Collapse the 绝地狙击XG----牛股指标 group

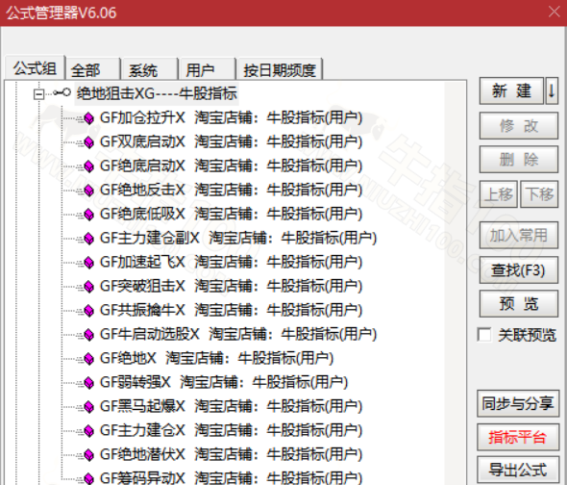[38, 94]
